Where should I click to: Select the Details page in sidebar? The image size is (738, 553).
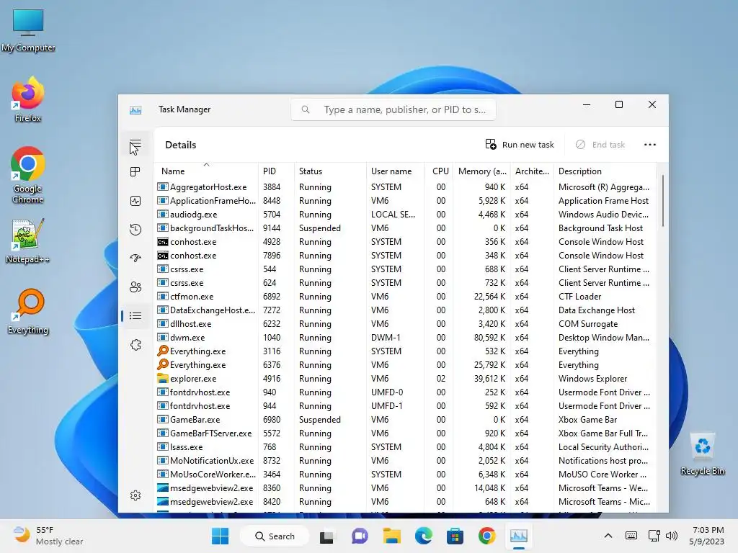pyautogui.click(x=135, y=316)
